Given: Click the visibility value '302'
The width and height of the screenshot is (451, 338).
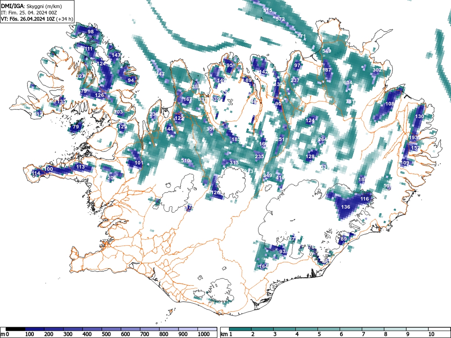Looking at the screenshot, I should 377,70.
